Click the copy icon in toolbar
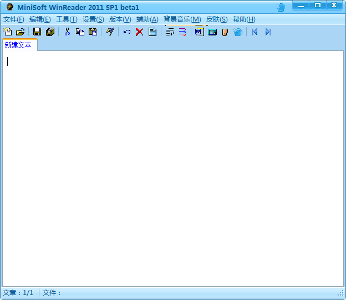 tap(80, 32)
